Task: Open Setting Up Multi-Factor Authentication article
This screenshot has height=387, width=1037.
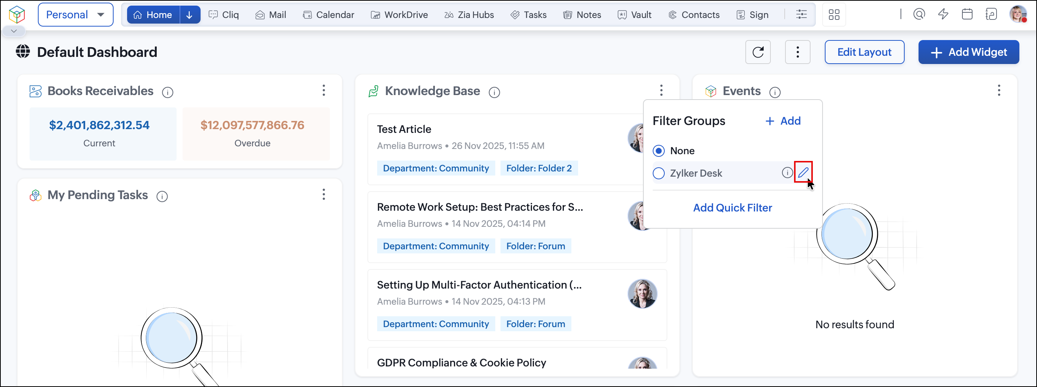Action: click(x=479, y=285)
